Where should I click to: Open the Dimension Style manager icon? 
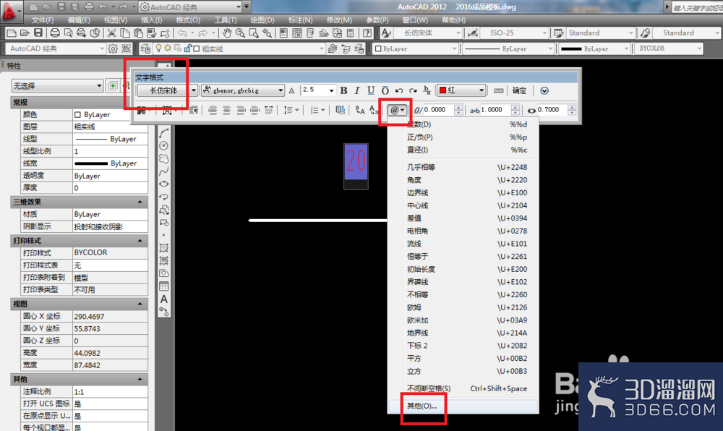tap(473, 33)
